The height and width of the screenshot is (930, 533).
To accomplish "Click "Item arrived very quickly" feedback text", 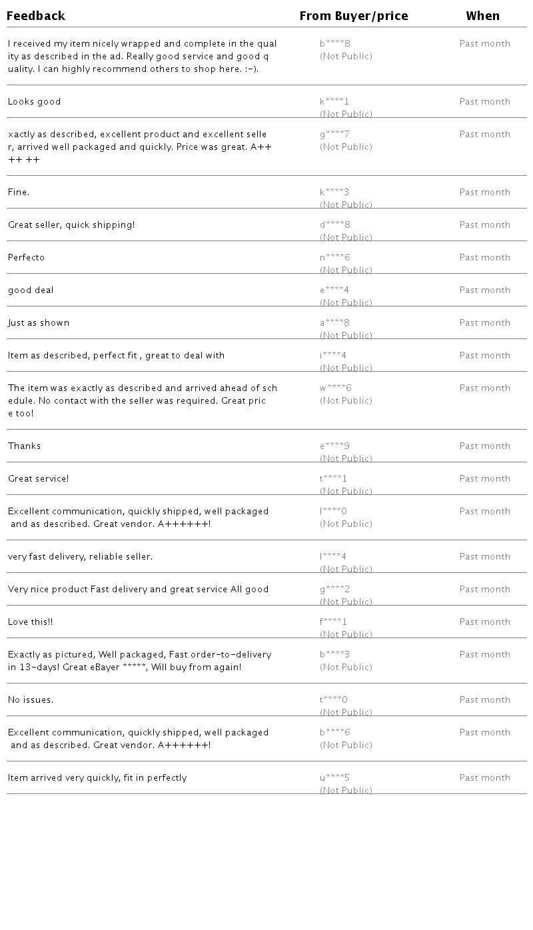I will tap(97, 778).
